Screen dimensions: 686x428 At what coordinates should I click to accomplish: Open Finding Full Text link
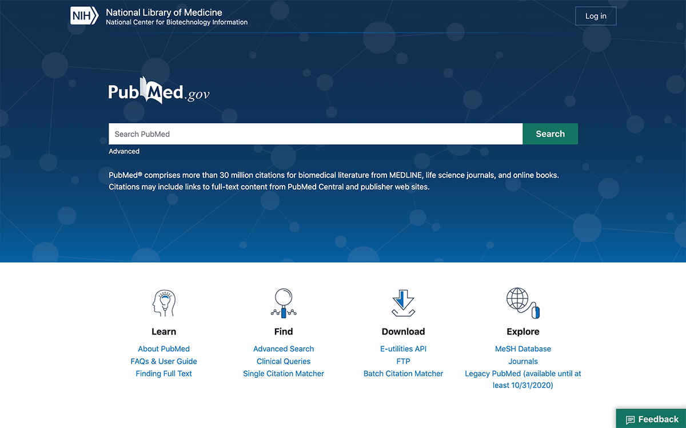(x=163, y=374)
